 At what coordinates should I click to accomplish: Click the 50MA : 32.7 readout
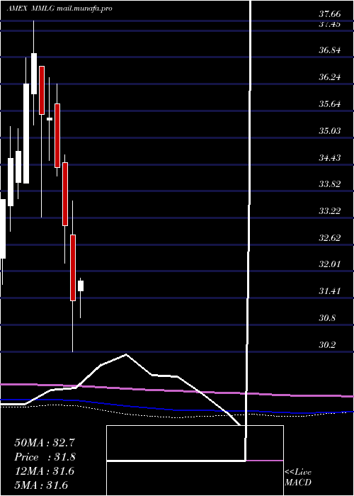[45, 443]
